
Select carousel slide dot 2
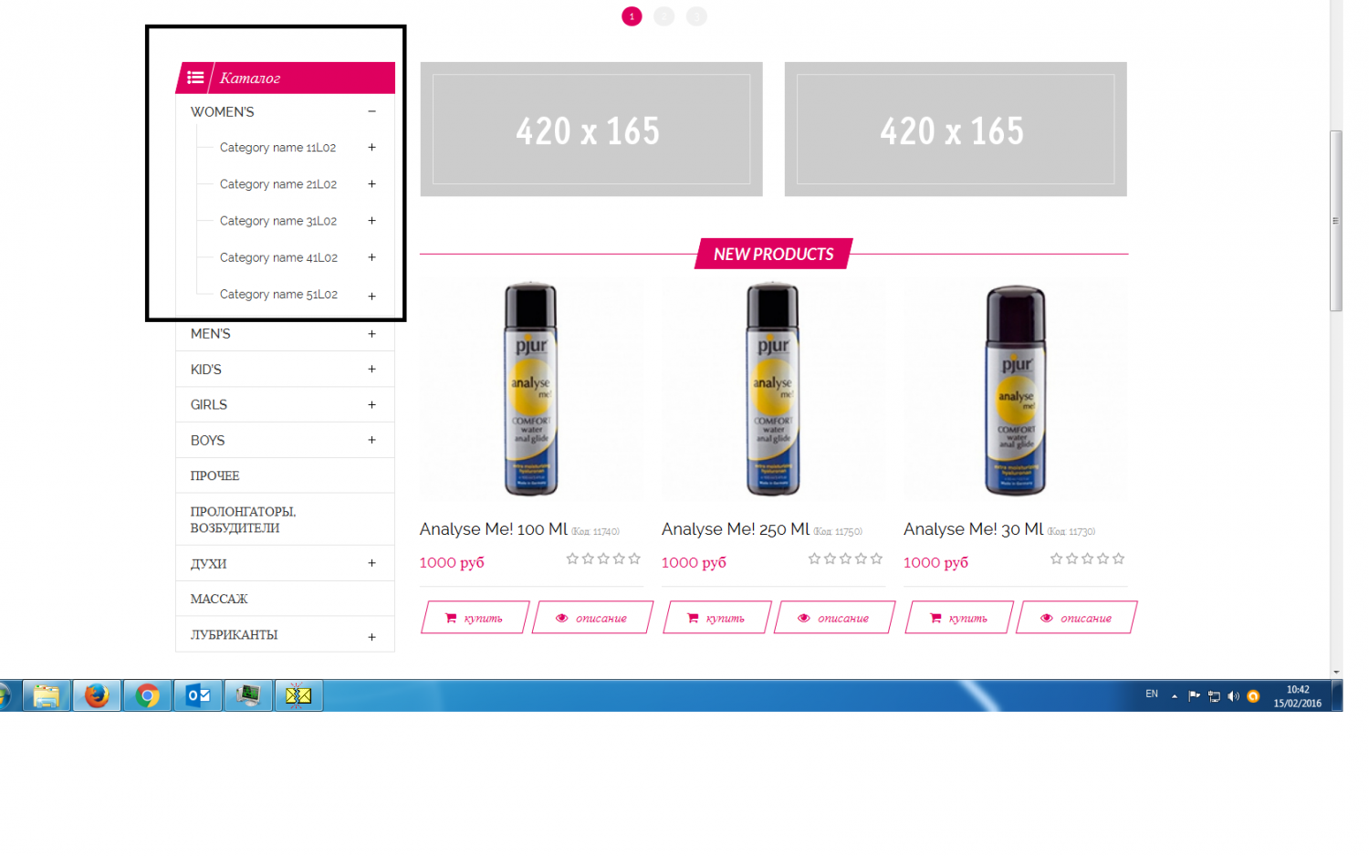point(664,16)
